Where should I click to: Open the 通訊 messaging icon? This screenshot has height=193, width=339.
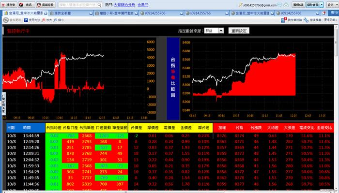[21, 5]
